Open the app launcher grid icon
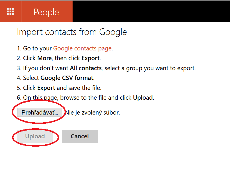 (x=11, y=11)
